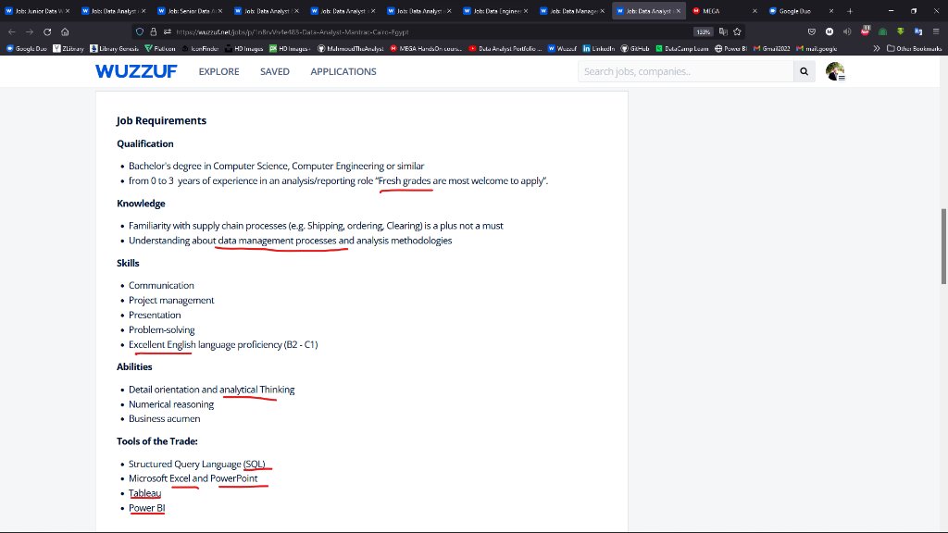The width and height of the screenshot is (948, 533).
Task: Focus the Search jobs, companies field
Action: tap(686, 71)
